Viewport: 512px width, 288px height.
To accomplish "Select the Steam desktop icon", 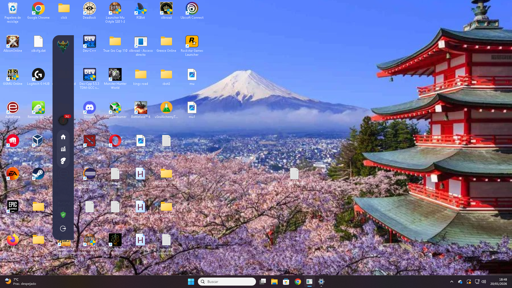I will [38, 174].
